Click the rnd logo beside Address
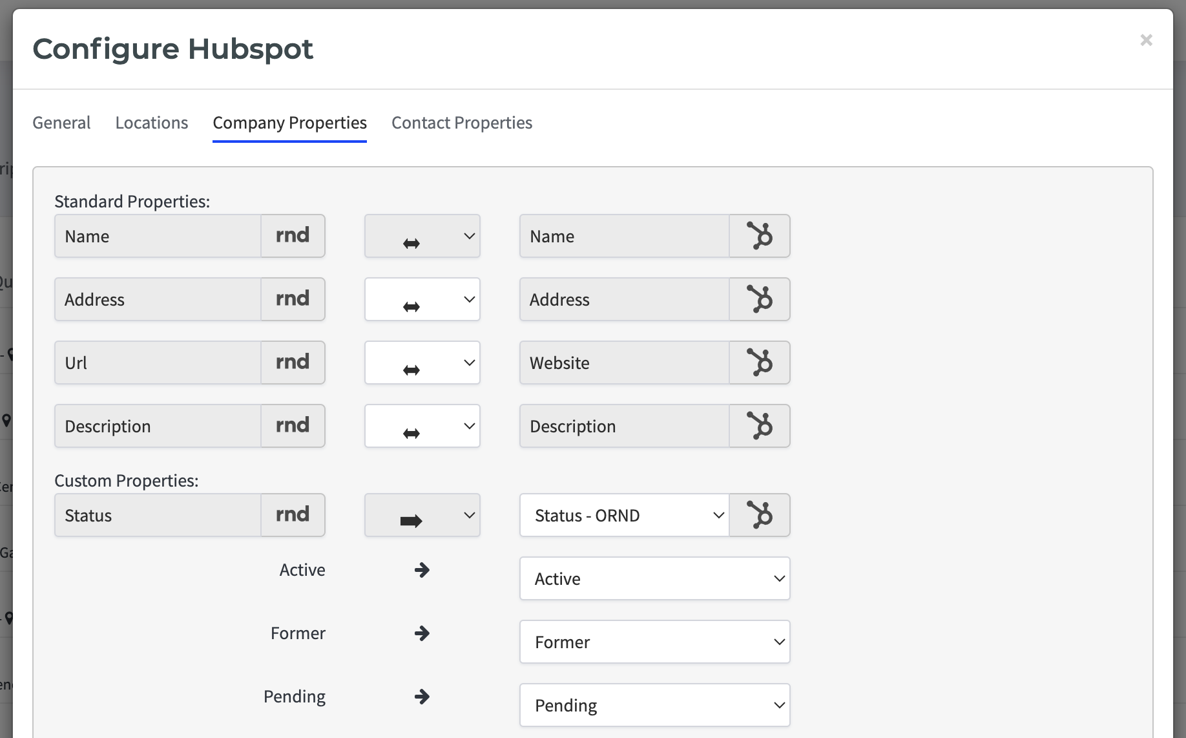Image resolution: width=1186 pixels, height=738 pixels. (293, 299)
